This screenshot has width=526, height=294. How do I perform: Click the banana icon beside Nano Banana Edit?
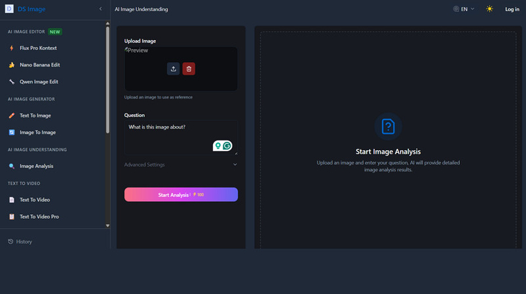(x=12, y=65)
